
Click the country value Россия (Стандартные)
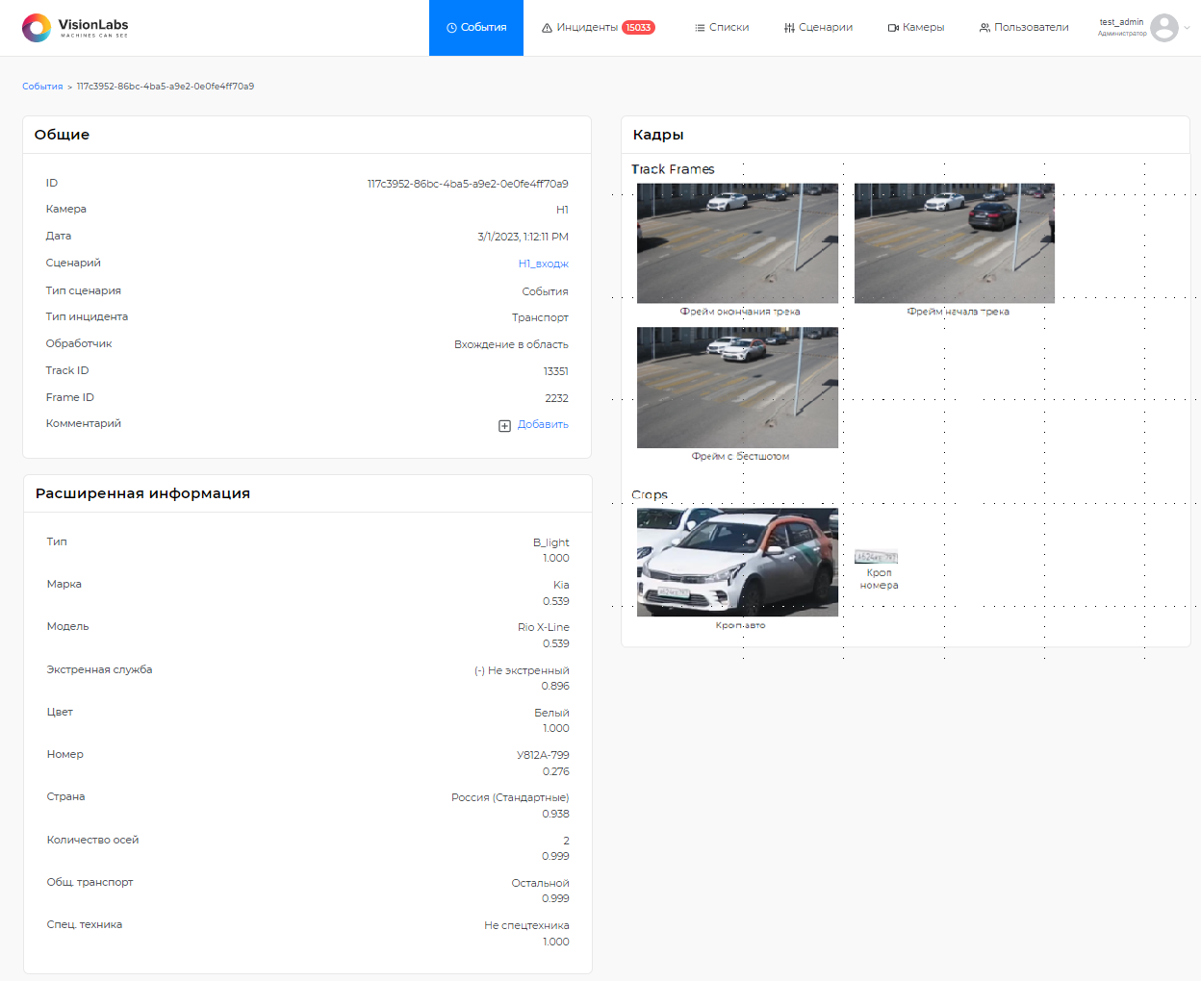pos(510,797)
